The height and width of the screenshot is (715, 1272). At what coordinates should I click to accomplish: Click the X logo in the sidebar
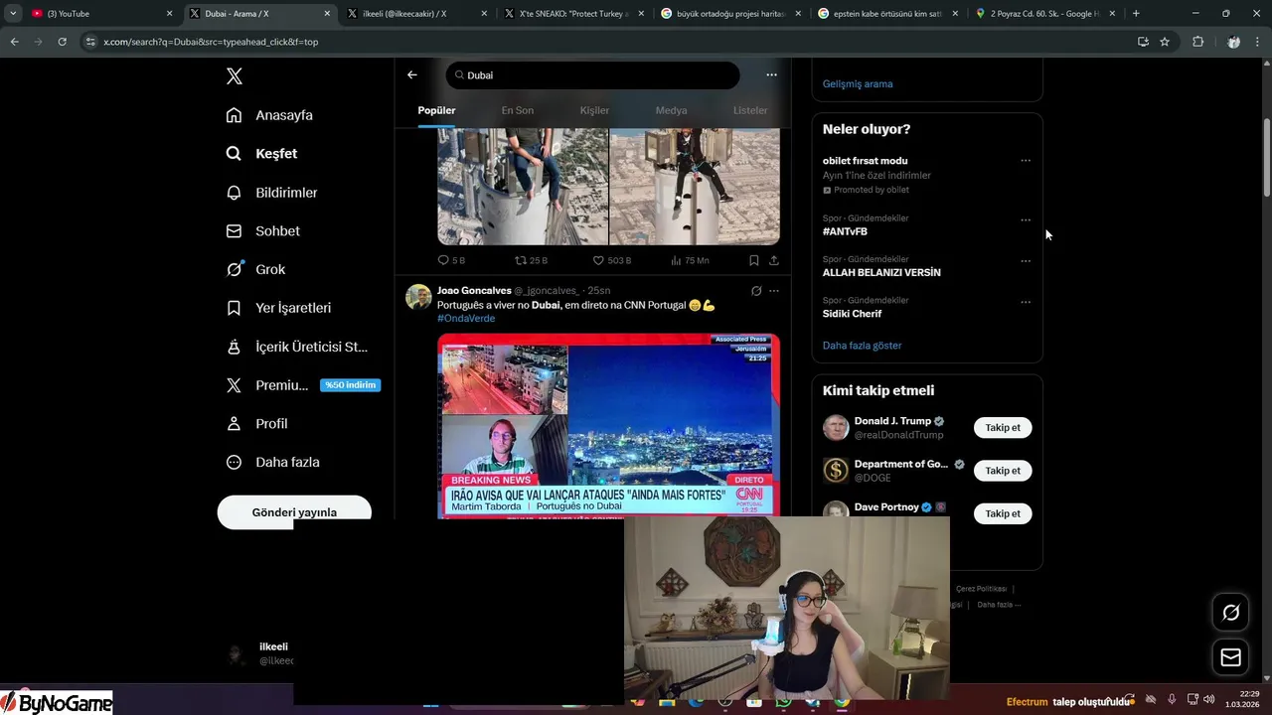(x=234, y=76)
